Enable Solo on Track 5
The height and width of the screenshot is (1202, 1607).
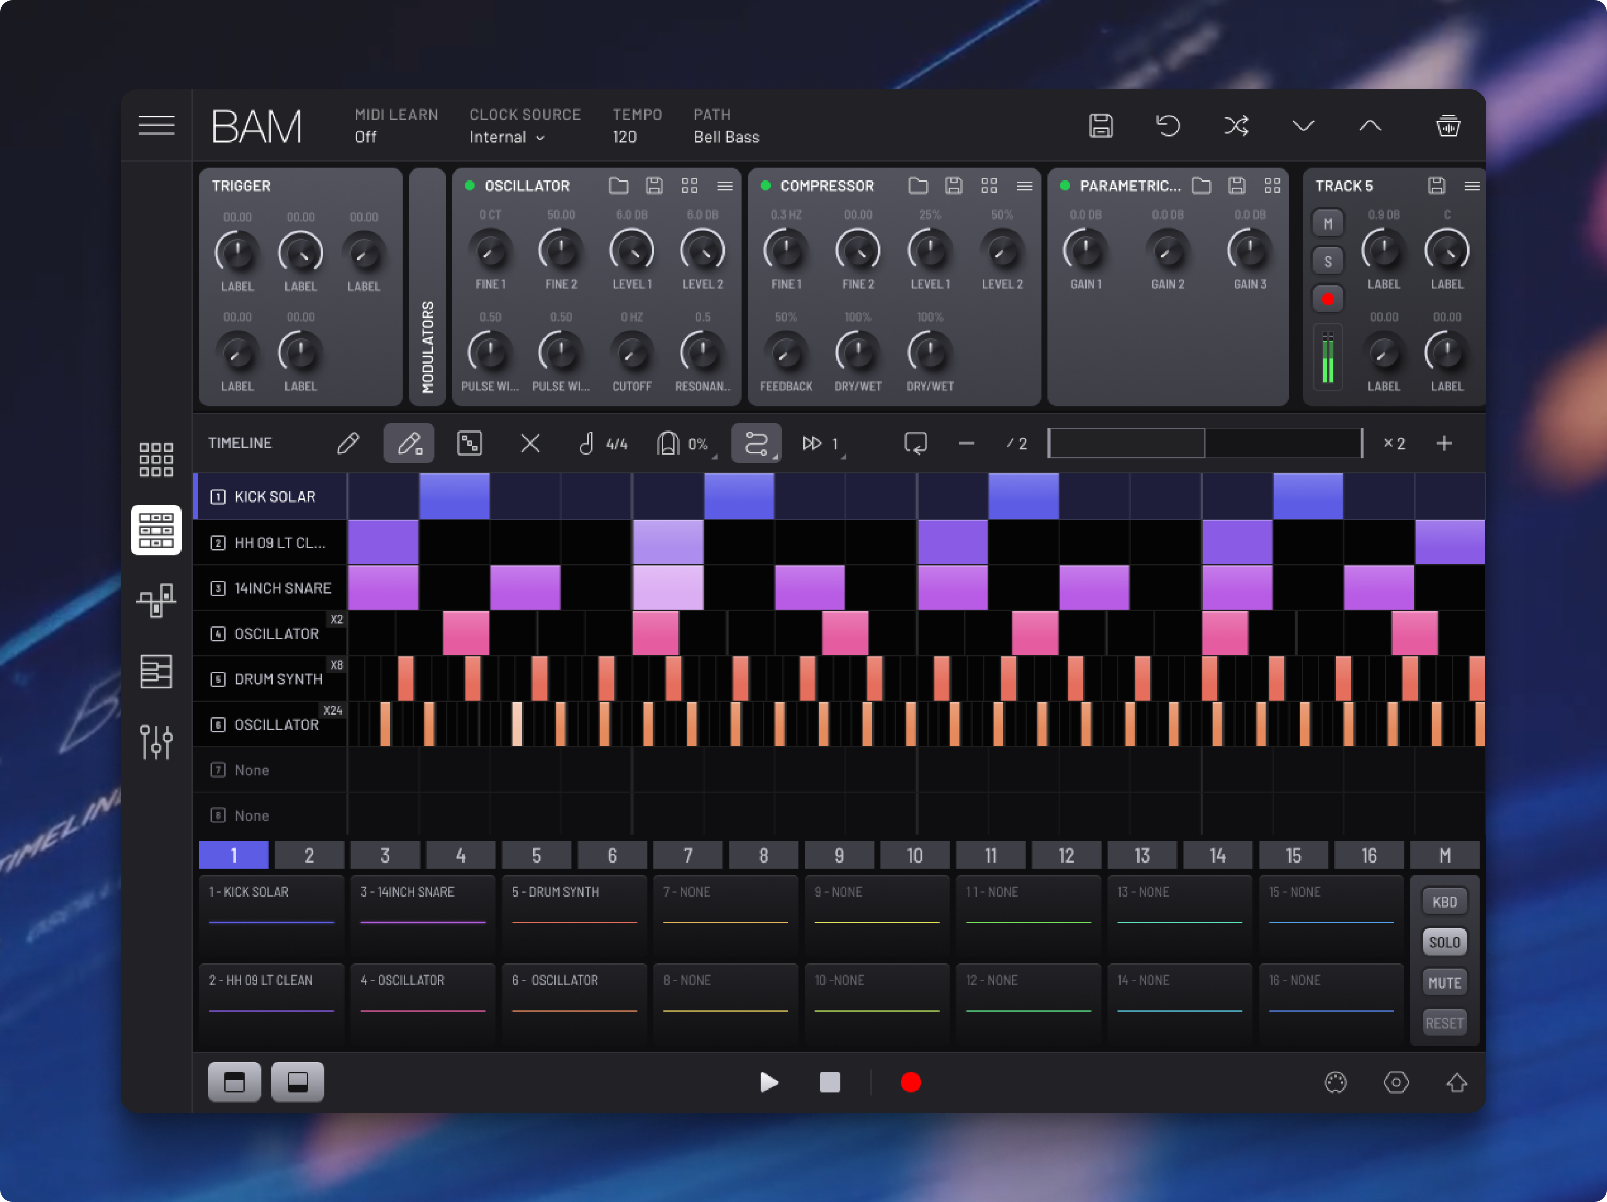point(1328,260)
